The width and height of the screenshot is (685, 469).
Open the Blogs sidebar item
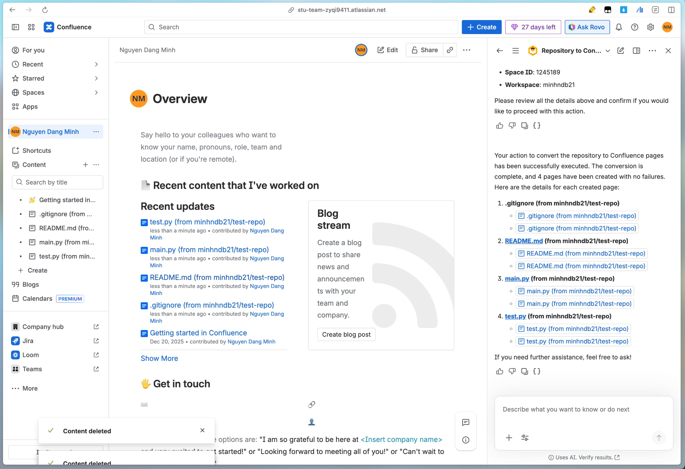point(30,284)
